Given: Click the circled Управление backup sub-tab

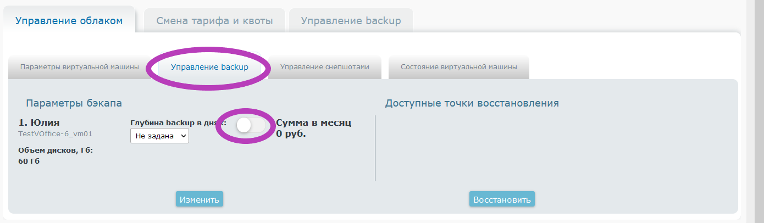Looking at the screenshot, I should click(x=209, y=67).
